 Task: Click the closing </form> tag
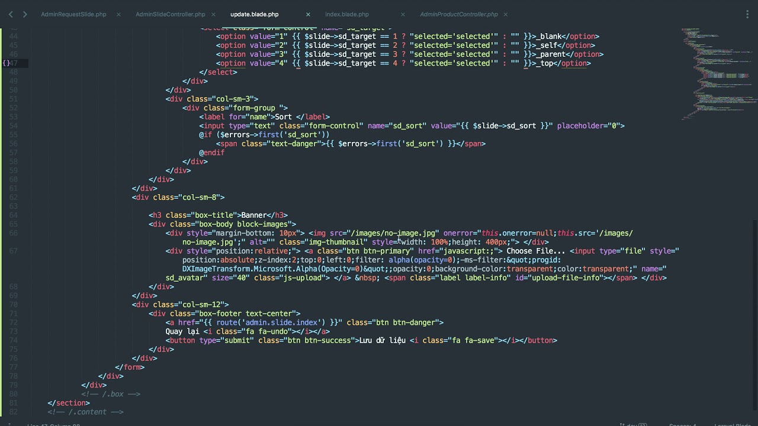(130, 367)
